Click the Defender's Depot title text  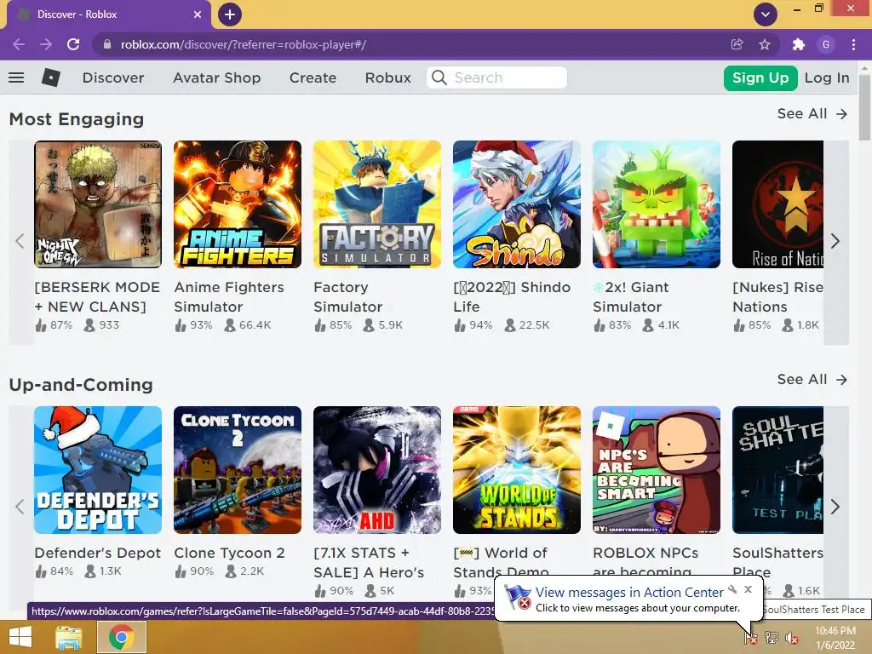tap(97, 553)
